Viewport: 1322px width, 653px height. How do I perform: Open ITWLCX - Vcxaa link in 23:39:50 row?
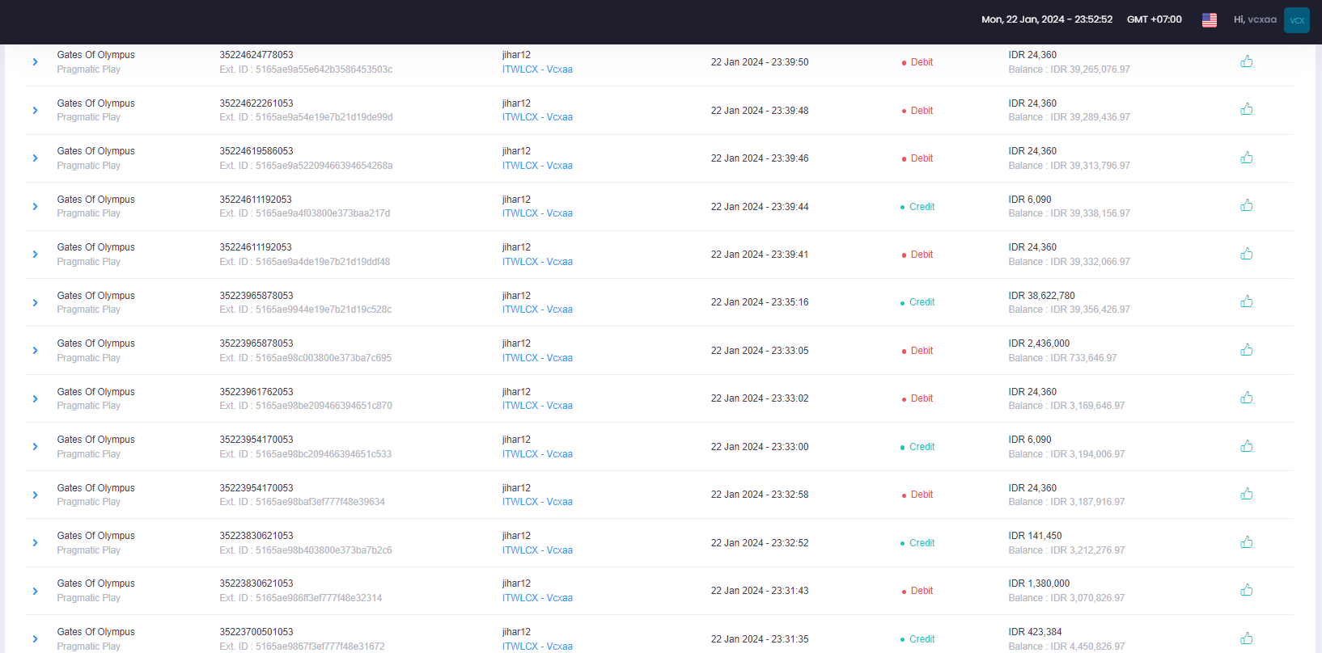(537, 70)
